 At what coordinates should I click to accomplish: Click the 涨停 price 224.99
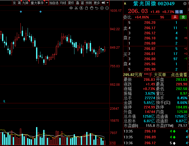coord(149,107)
